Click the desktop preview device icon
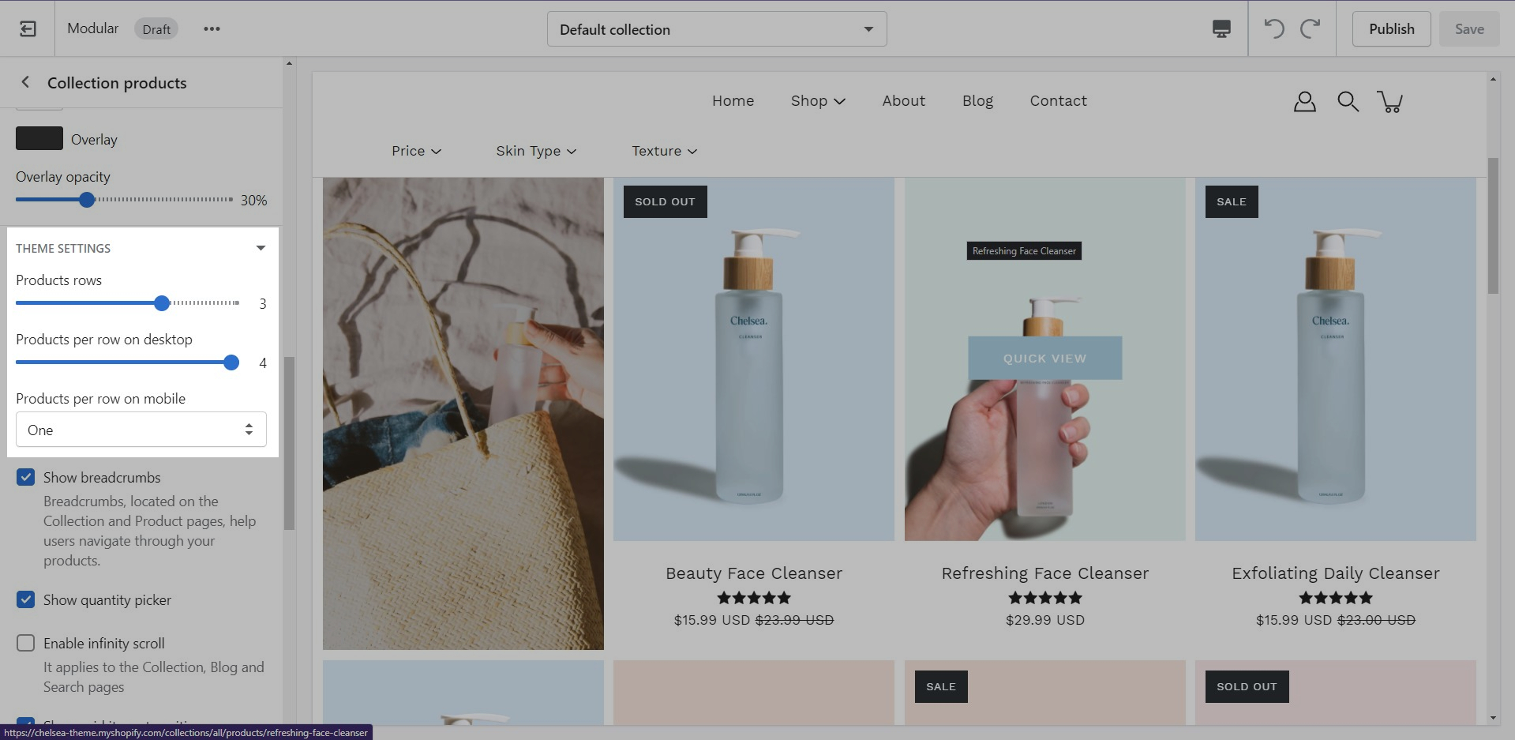1515x740 pixels. [1221, 29]
